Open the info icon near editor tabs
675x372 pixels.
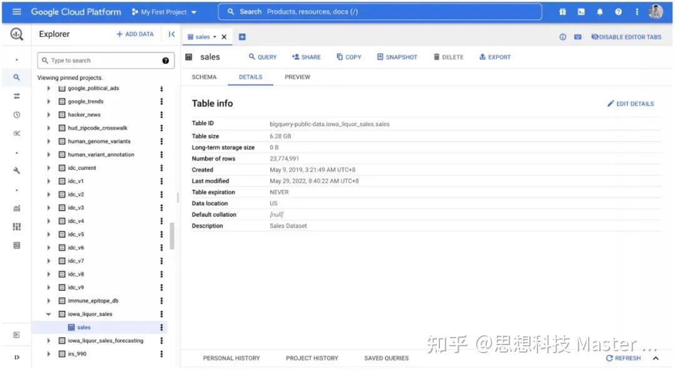tap(562, 37)
